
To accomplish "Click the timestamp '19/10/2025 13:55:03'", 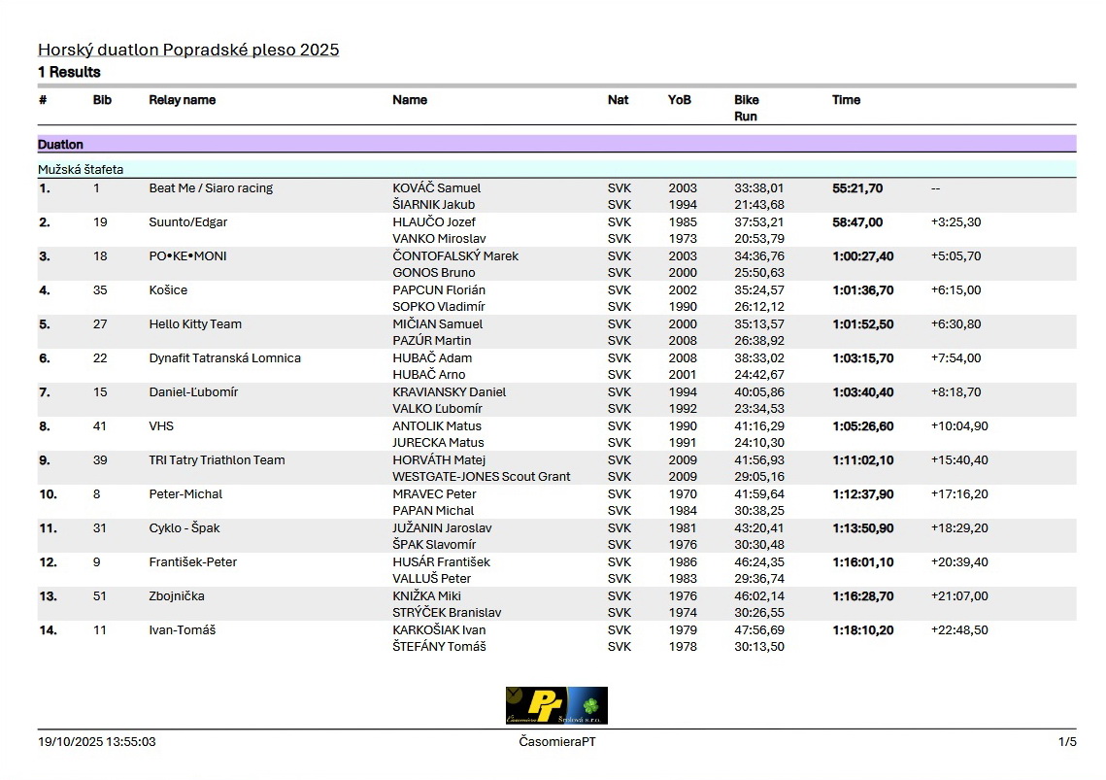I will (97, 742).
